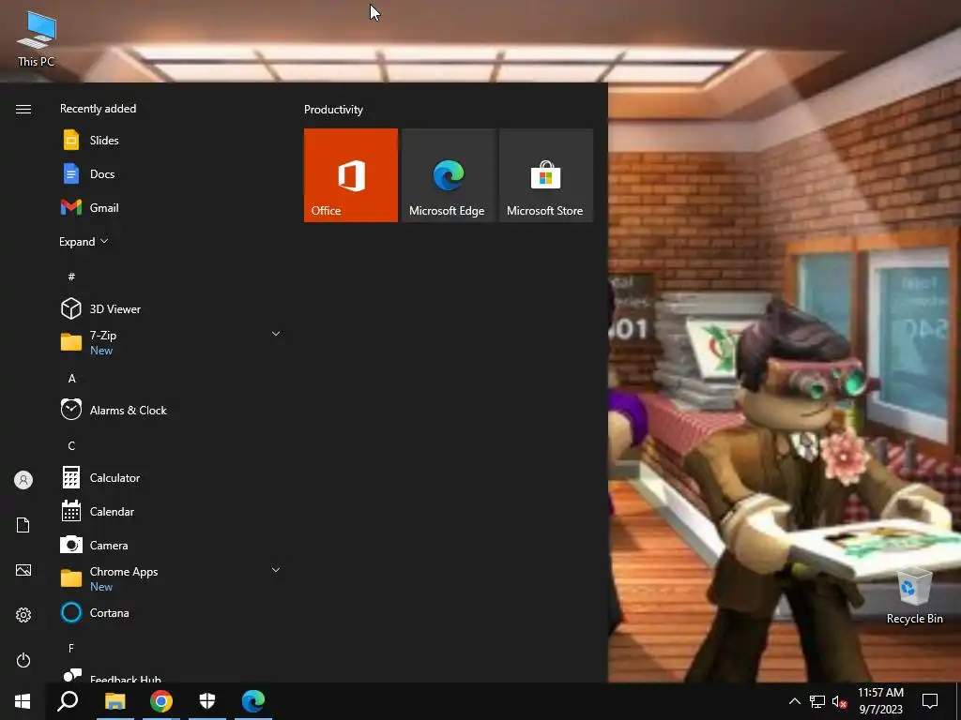Launch the Camera app
The image size is (961, 720).
pyautogui.click(x=172, y=545)
